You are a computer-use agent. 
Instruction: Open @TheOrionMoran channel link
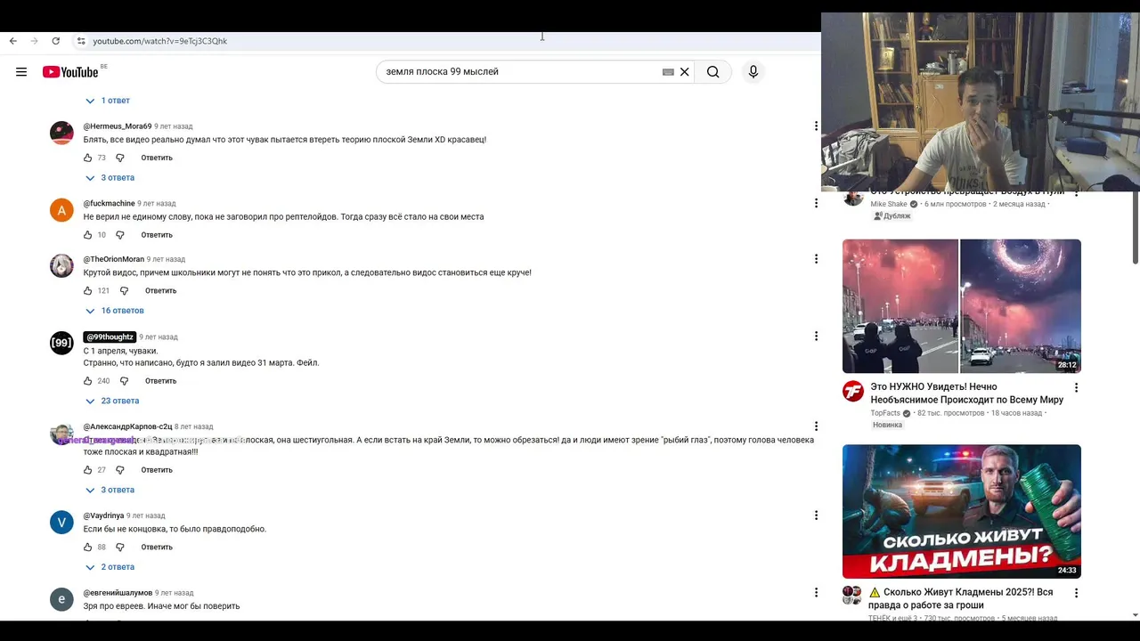point(114,259)
